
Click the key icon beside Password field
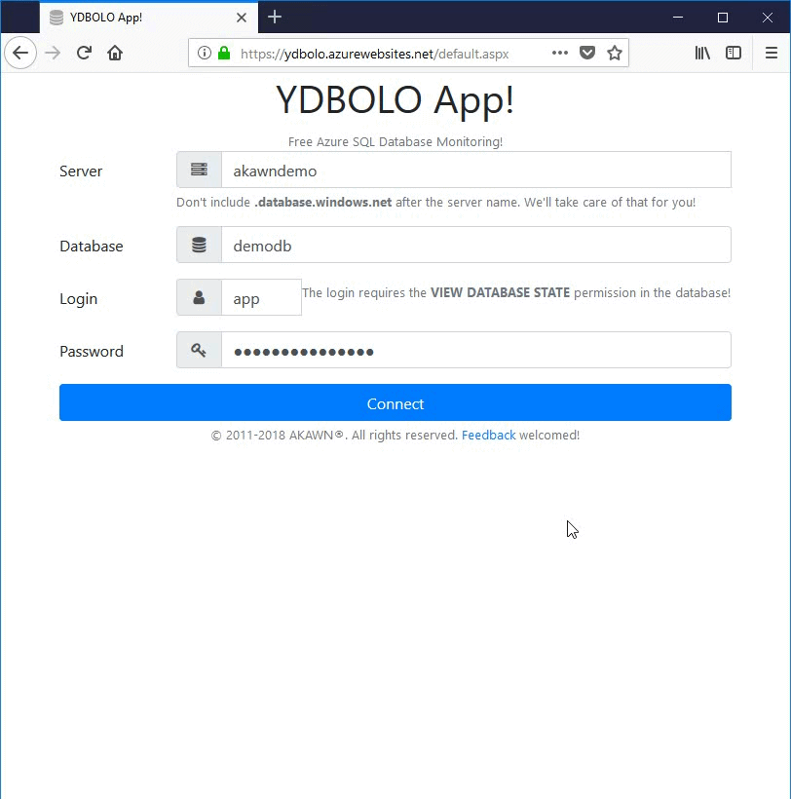point(199,350)
